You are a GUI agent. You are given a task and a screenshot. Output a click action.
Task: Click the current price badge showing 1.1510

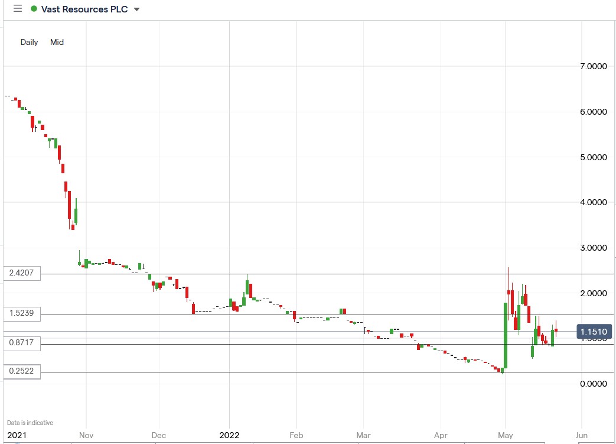coord(594,332)
